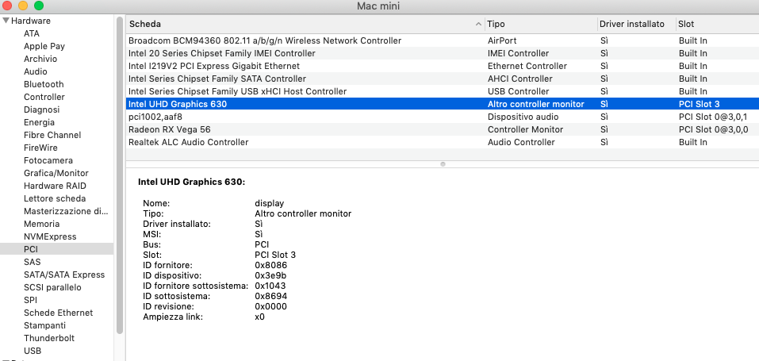Viewport: 759px width, 361px height.
Task: Select the Broadcom BCM94360 Wireless Network Controller row
Action: [443, 40]
